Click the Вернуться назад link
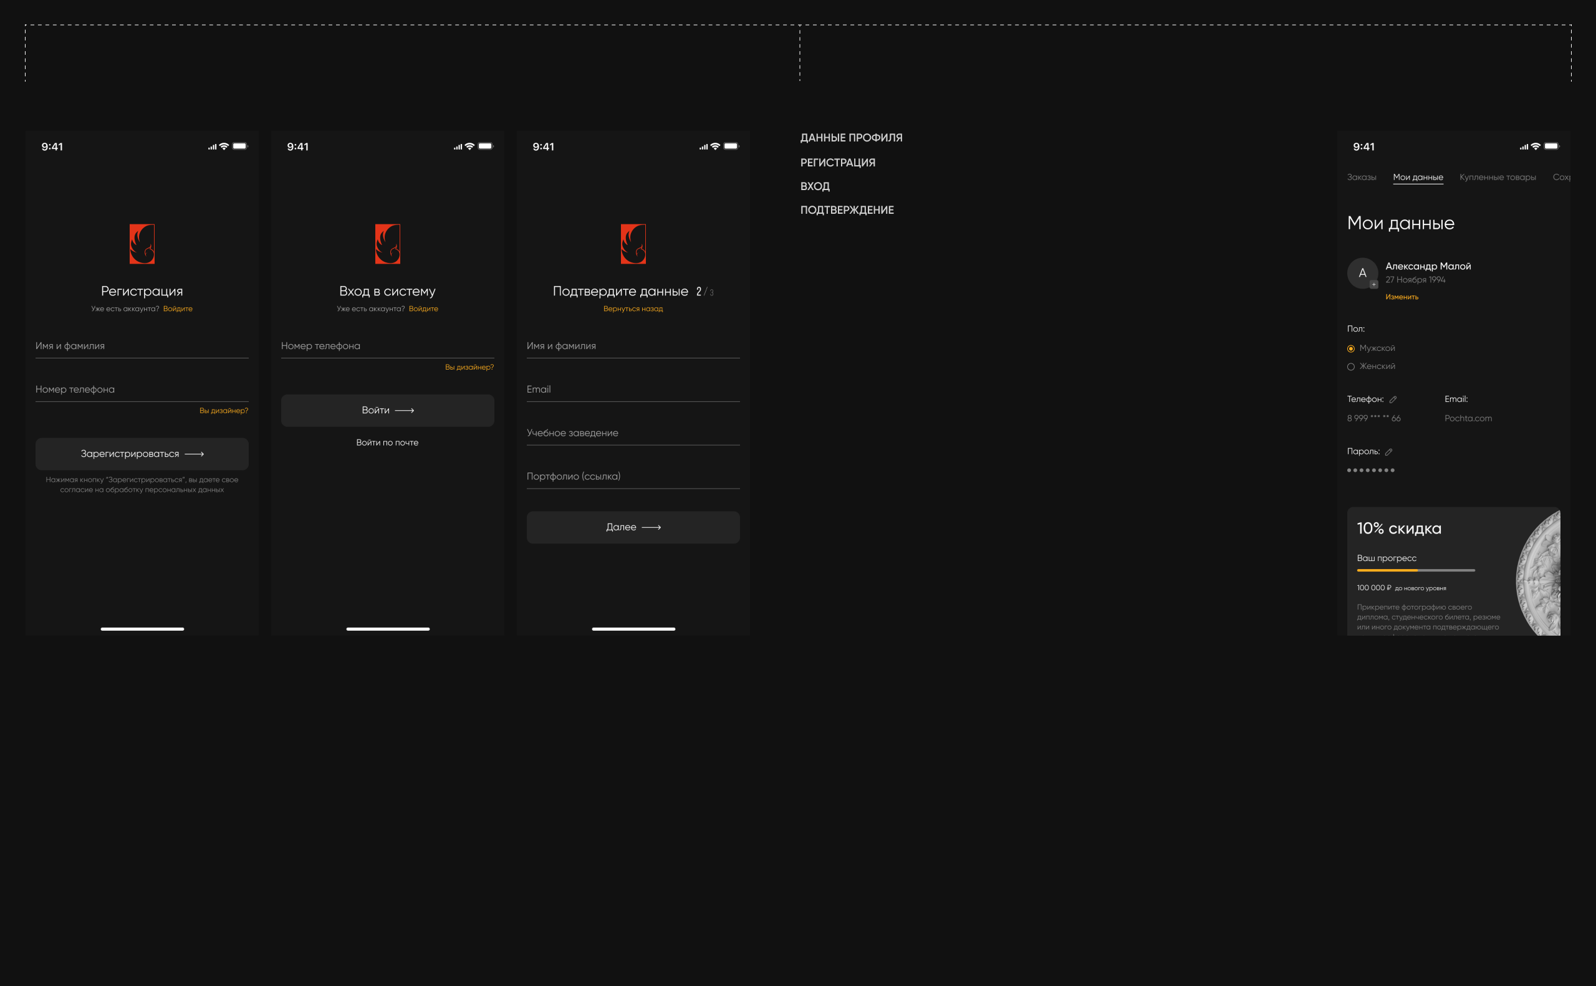 (x=633, y=309)
